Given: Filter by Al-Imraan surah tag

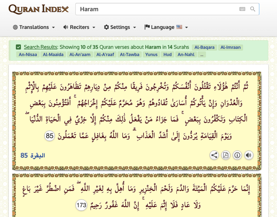Looking at the screenshot, I should pos(230,47).
